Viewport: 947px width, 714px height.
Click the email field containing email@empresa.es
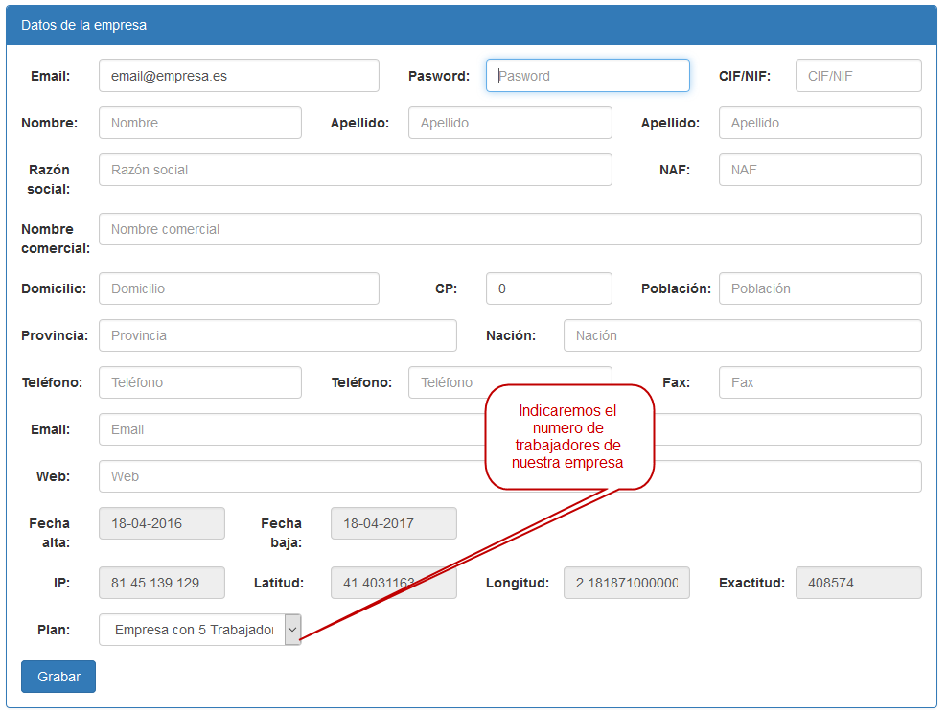click(x=239, y=76)
